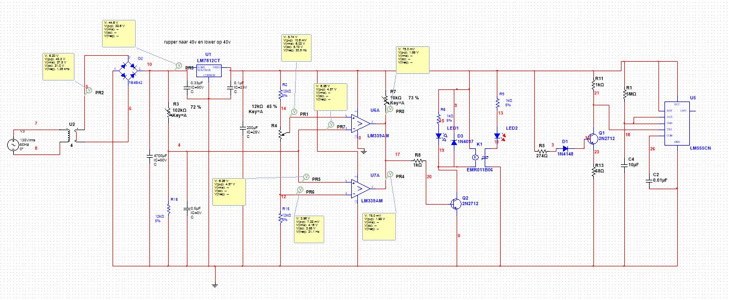The image size is (729, 300).
Task: Click the PR8 readout box near R7
Action: [x=412, y=60]
